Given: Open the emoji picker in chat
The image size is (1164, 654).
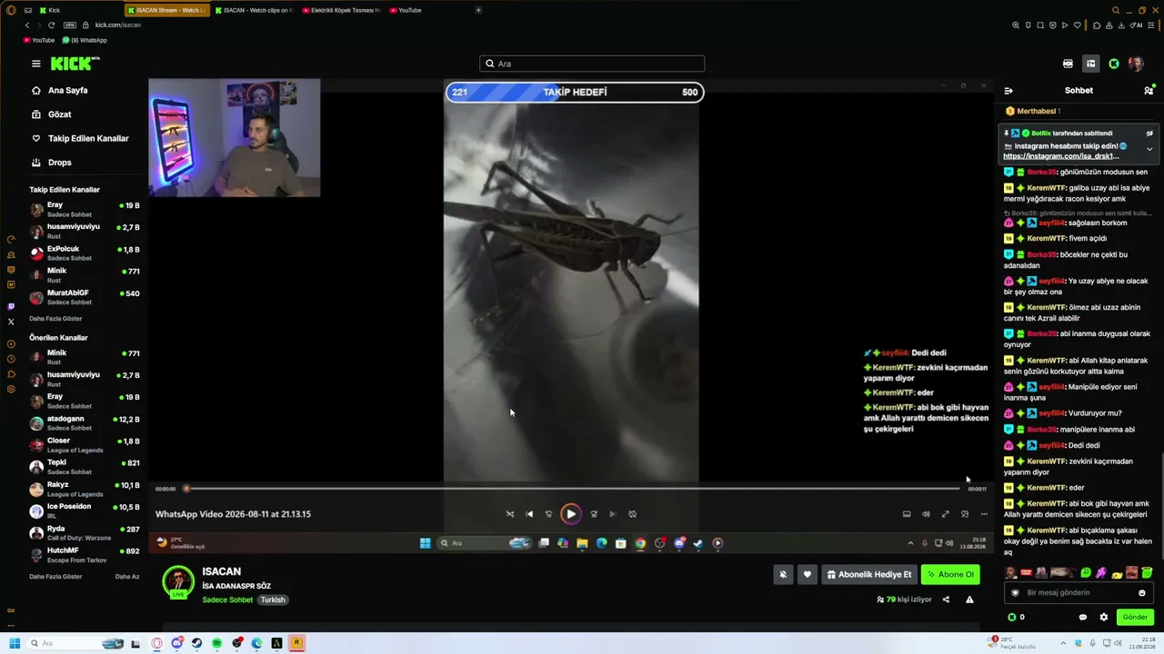Looking at the screenshot, I should (x=1142, y=593).
